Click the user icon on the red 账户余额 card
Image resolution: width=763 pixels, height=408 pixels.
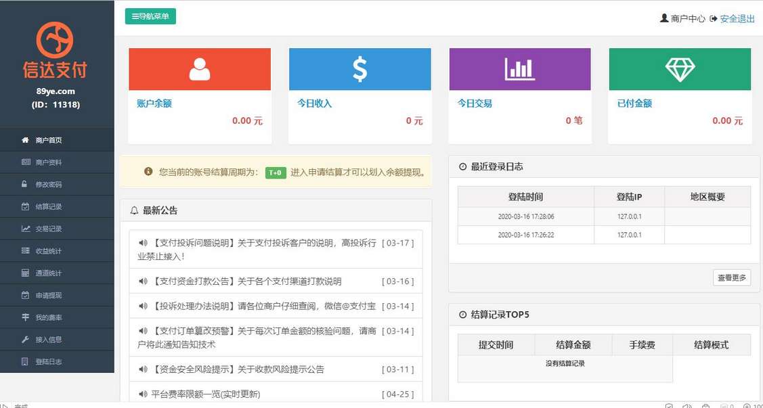(x=200, y=69)
